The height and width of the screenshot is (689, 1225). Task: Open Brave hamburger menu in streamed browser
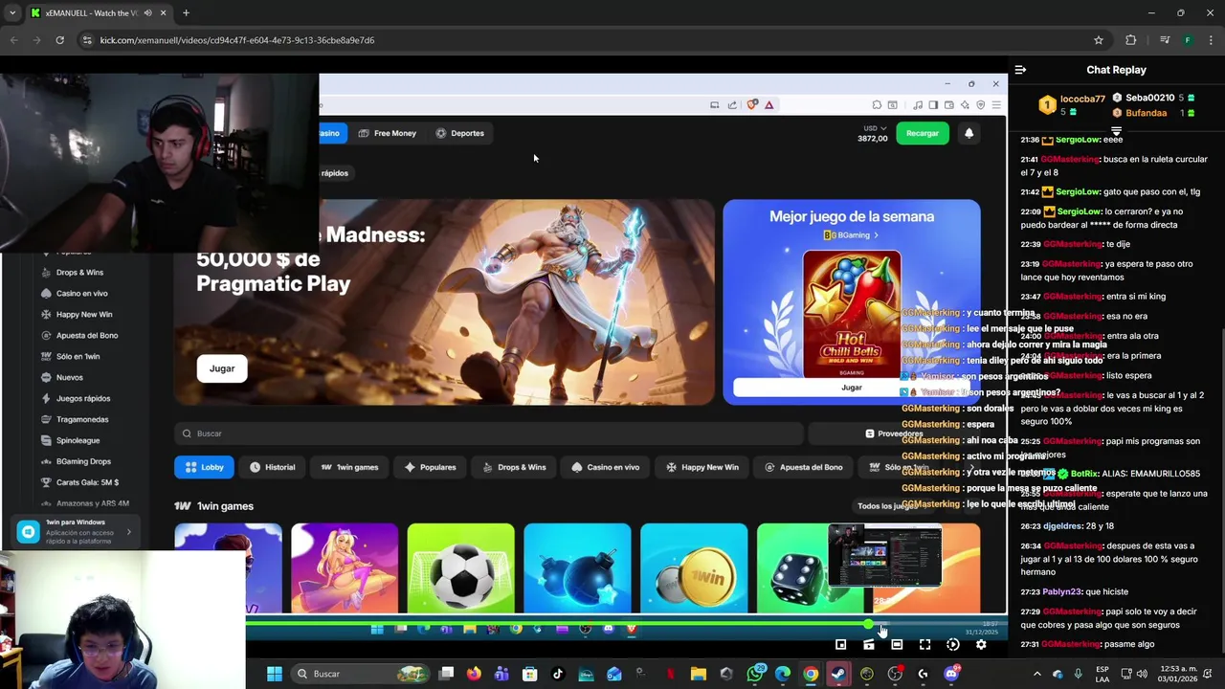[x=996, y=105]
